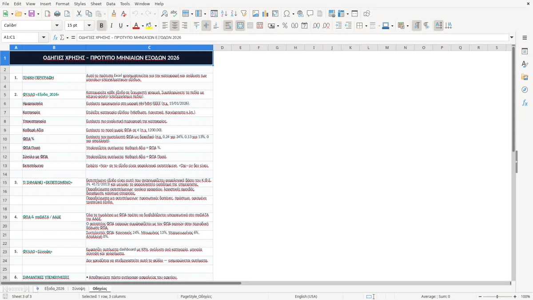The height and width of the screenshot is (300, 533).
Task: Open the sidebar Functions fx icon
Action: coord(525,103)
